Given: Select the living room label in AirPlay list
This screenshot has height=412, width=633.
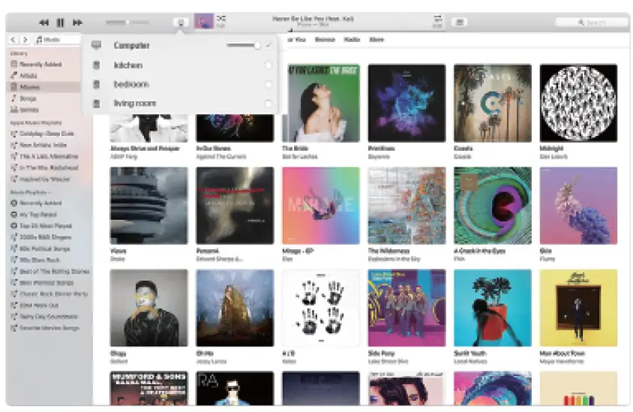Looking at the screenshot, I should 135,104.
